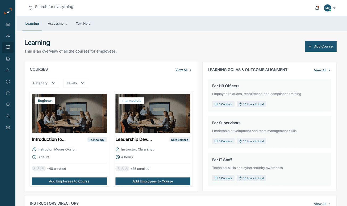Expand the Levels filter dropdown

coord(76,83)
